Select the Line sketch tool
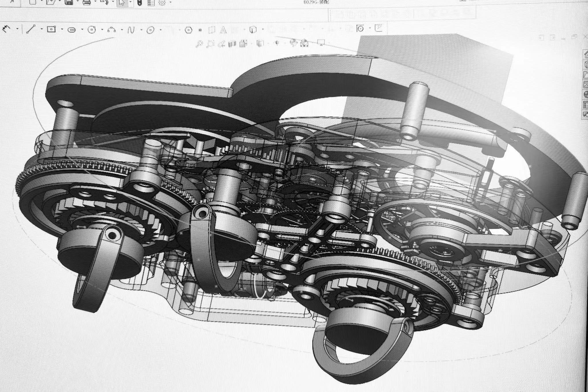The width and height of the screenshot is (588, 392). [31, 29]
